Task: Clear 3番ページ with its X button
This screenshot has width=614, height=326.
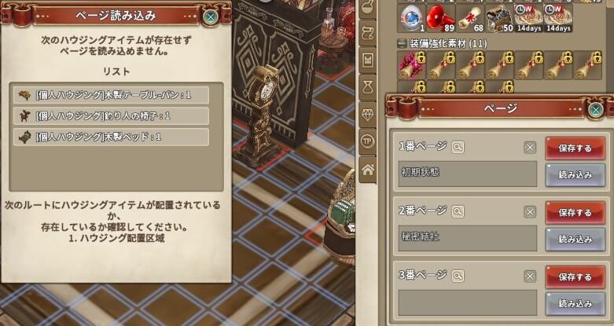Action: tap(530, 277)
